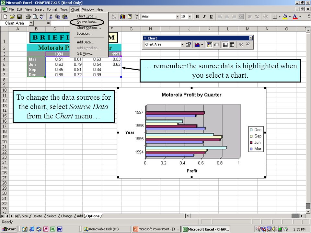Viewport: 311px width, 233px height.
Task: Open Print Preview icon
Action: click(x=35, y=17)
